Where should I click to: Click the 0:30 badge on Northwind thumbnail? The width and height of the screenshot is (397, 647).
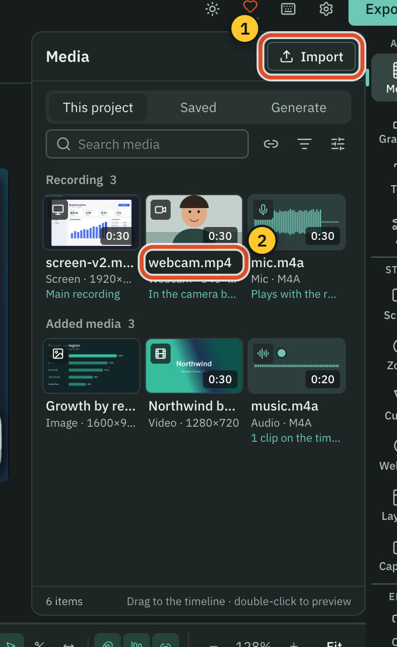pos(220,379)
